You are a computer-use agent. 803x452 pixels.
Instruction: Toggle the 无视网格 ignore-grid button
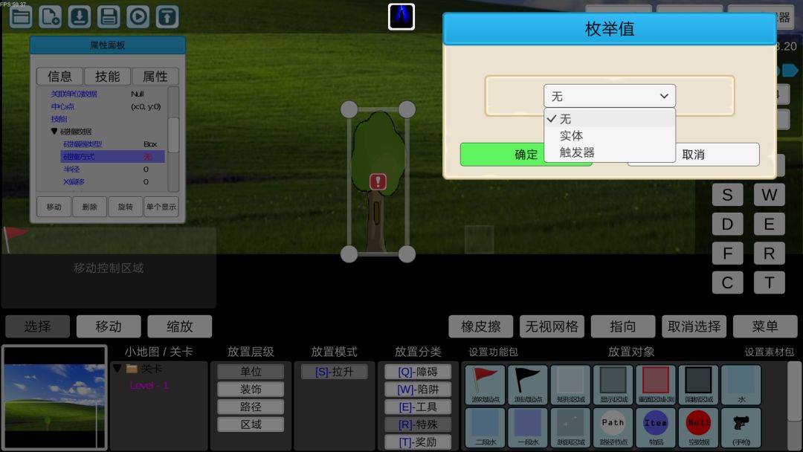tap(552, 326)
